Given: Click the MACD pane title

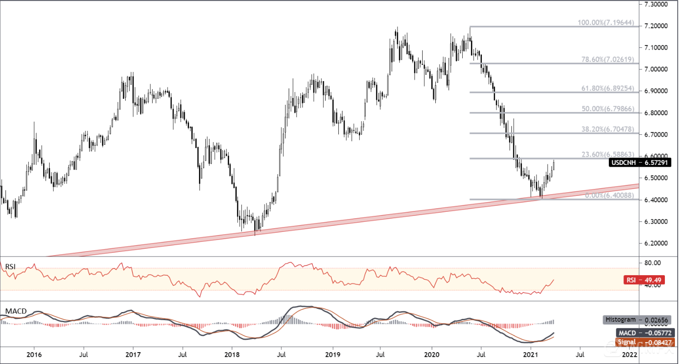Looking at the screenshot, I should pos(15,311).
